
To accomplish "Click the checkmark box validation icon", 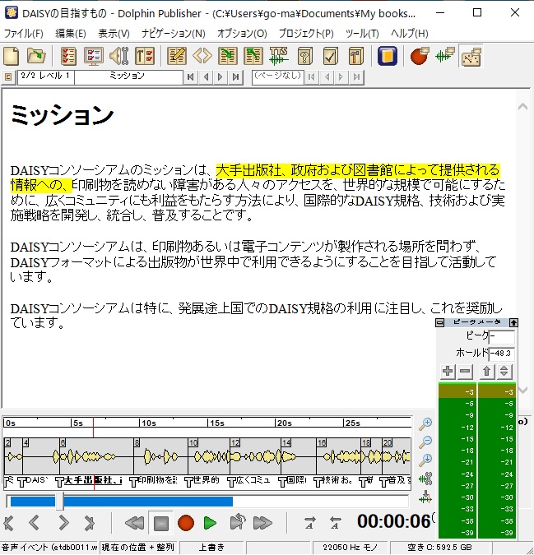I will click(x=331, y=56).
